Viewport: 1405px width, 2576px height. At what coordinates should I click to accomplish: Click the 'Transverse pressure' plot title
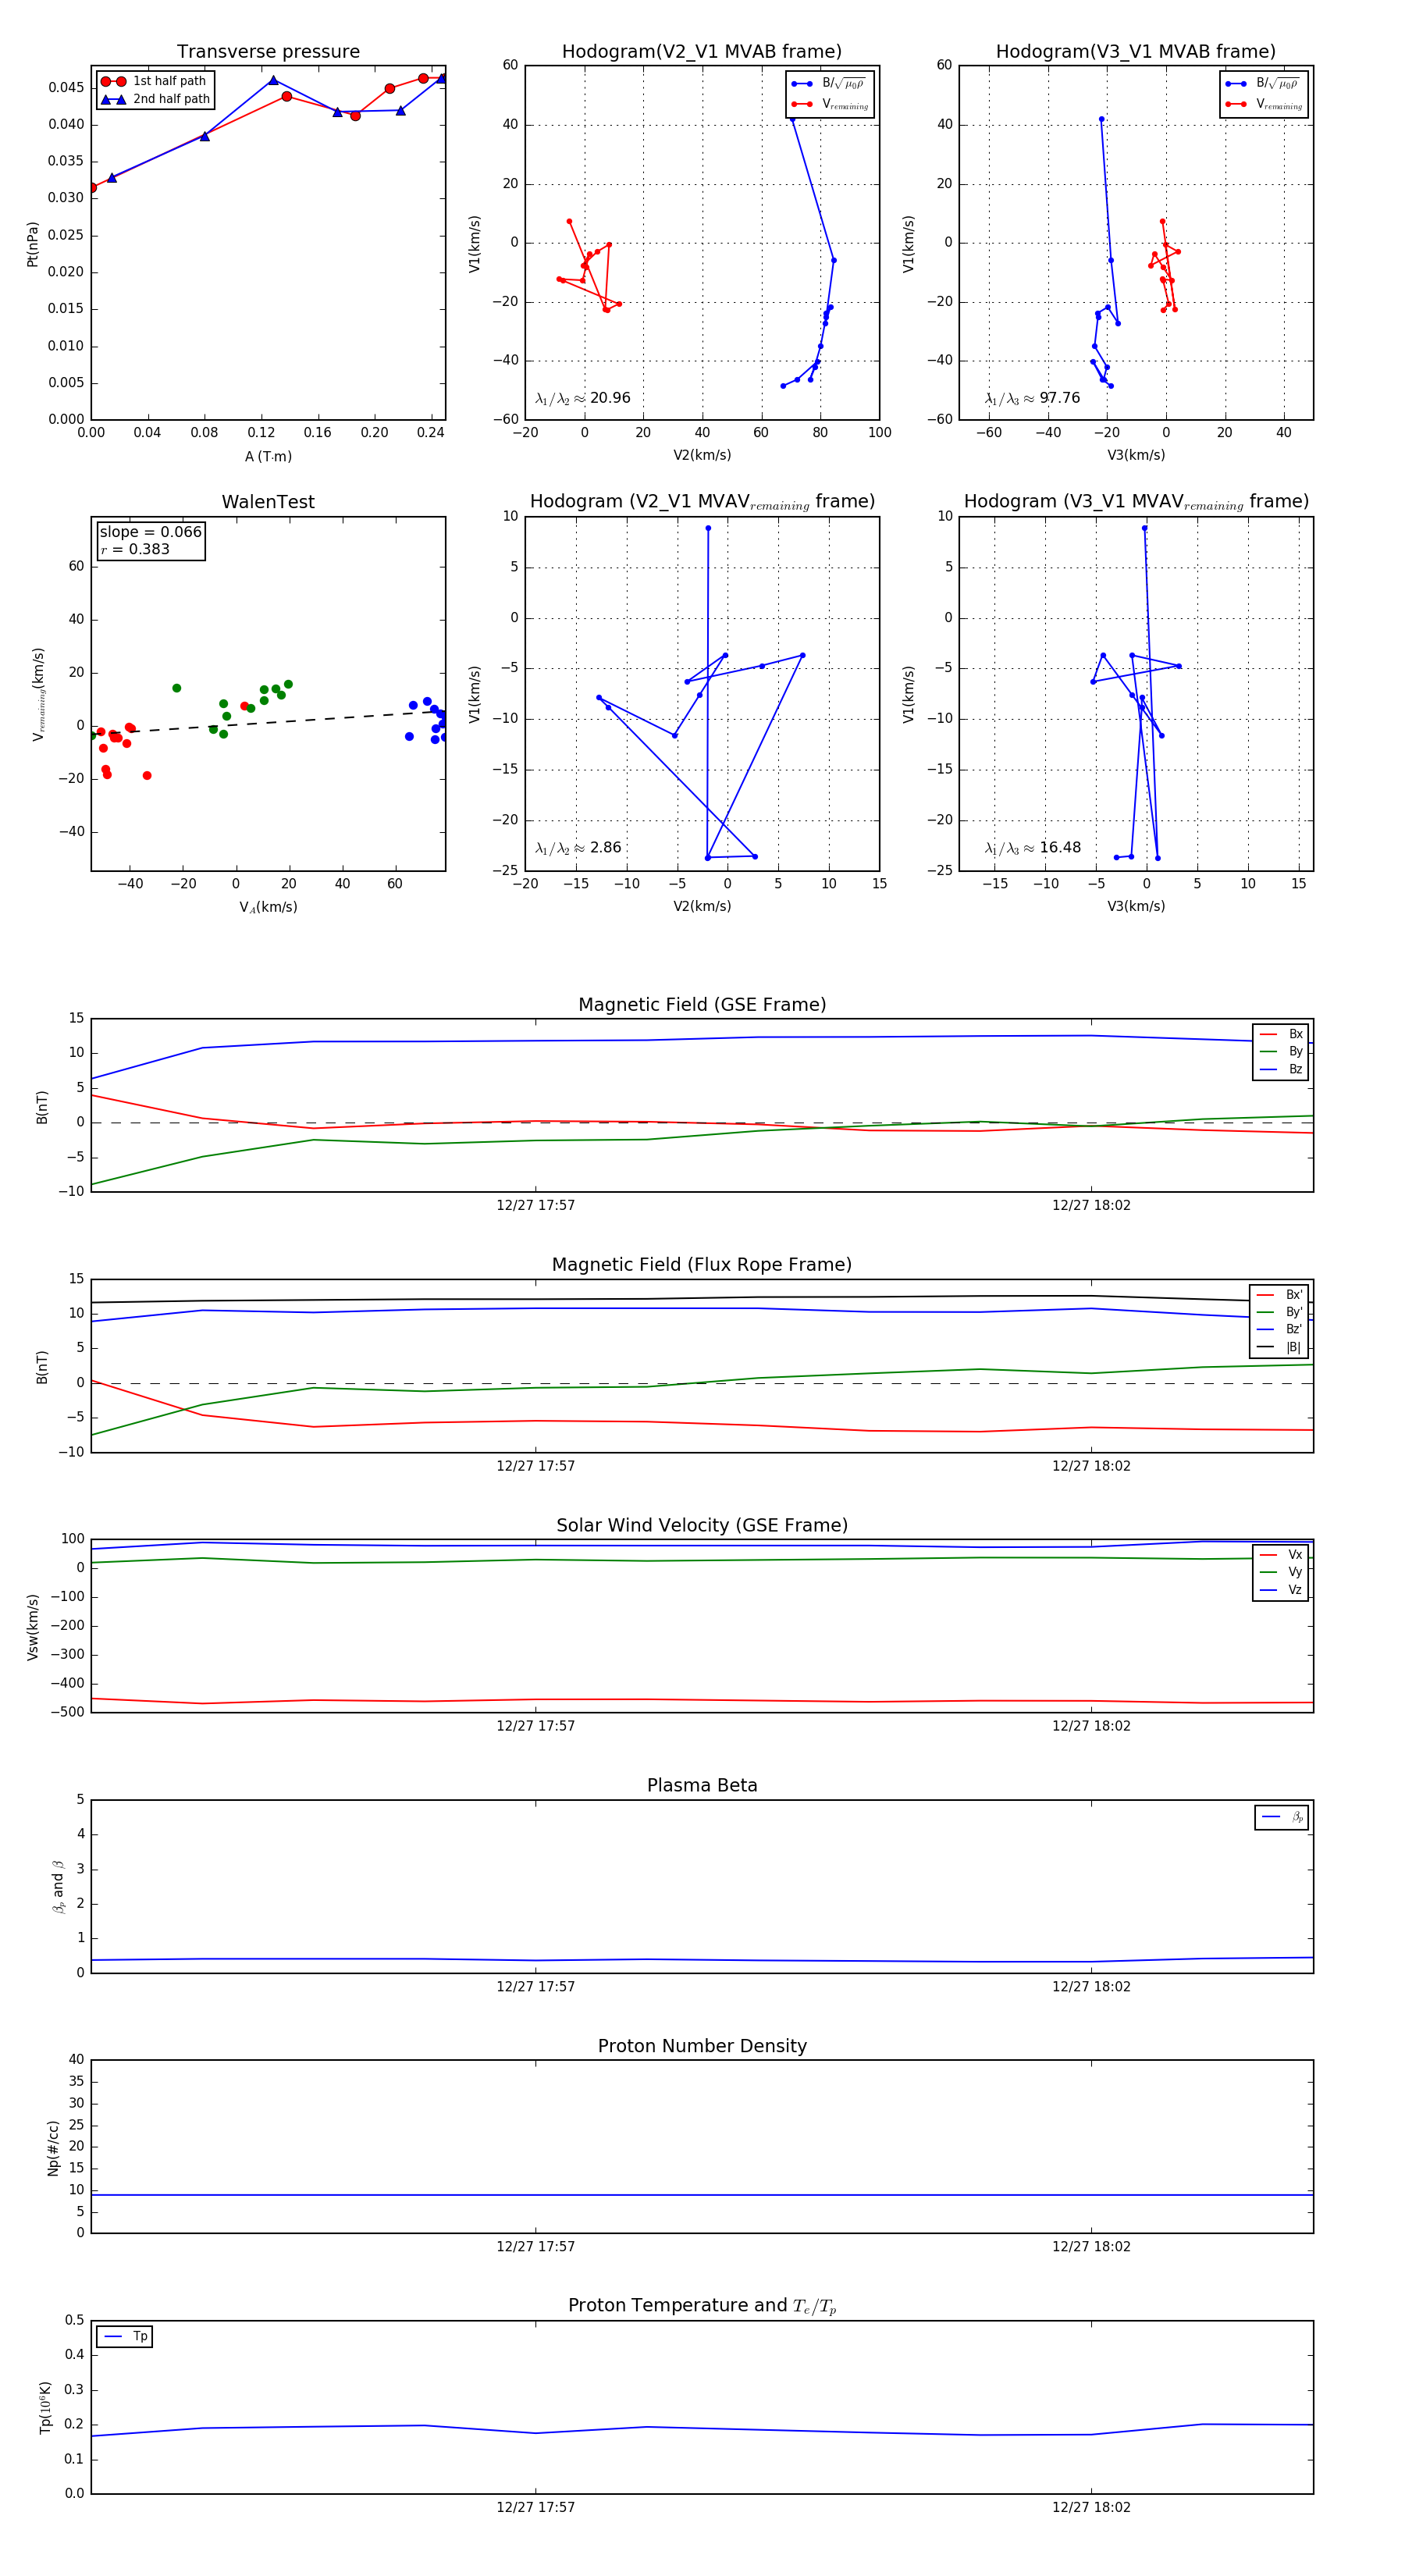[x=268, y=52]
